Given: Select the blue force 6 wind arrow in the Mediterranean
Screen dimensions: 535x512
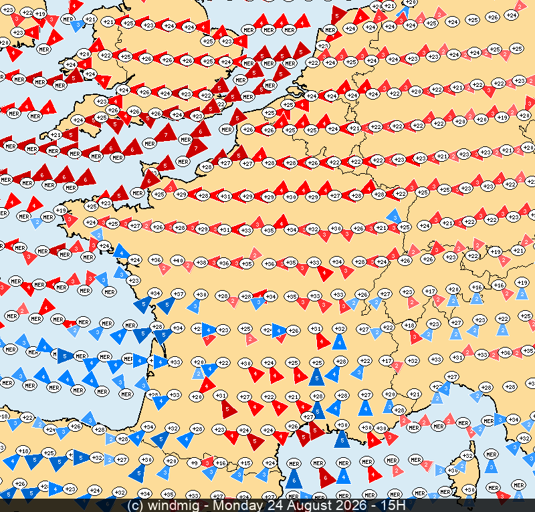Looking at the screenshot, I should pos(294,478).
